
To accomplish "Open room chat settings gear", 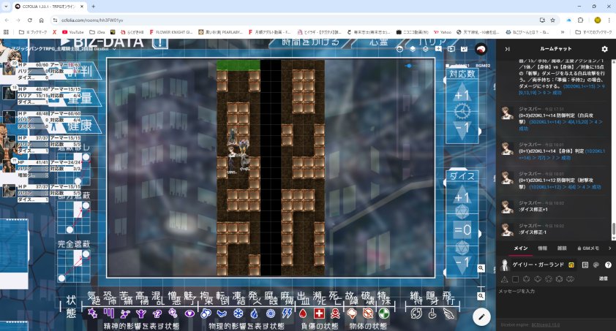I will [604, 49].
